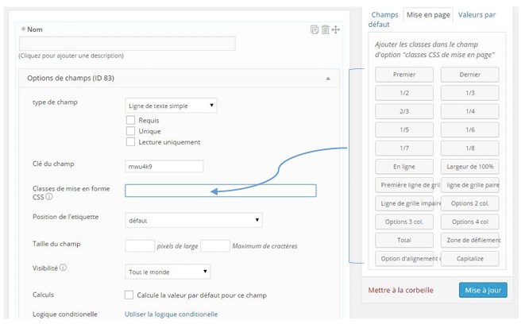Enable the Requis checkbox

pyautogui.click(x=131, y=120)
